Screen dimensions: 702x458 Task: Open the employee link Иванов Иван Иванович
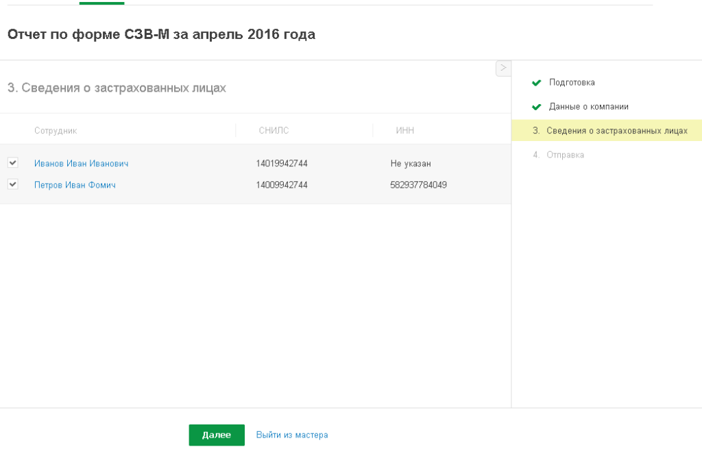[x=81, y=164]
